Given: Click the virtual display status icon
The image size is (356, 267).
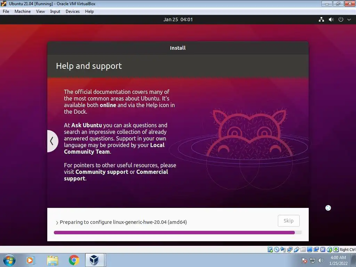Looking at the screenshot, I should click(x=309, y=250).
